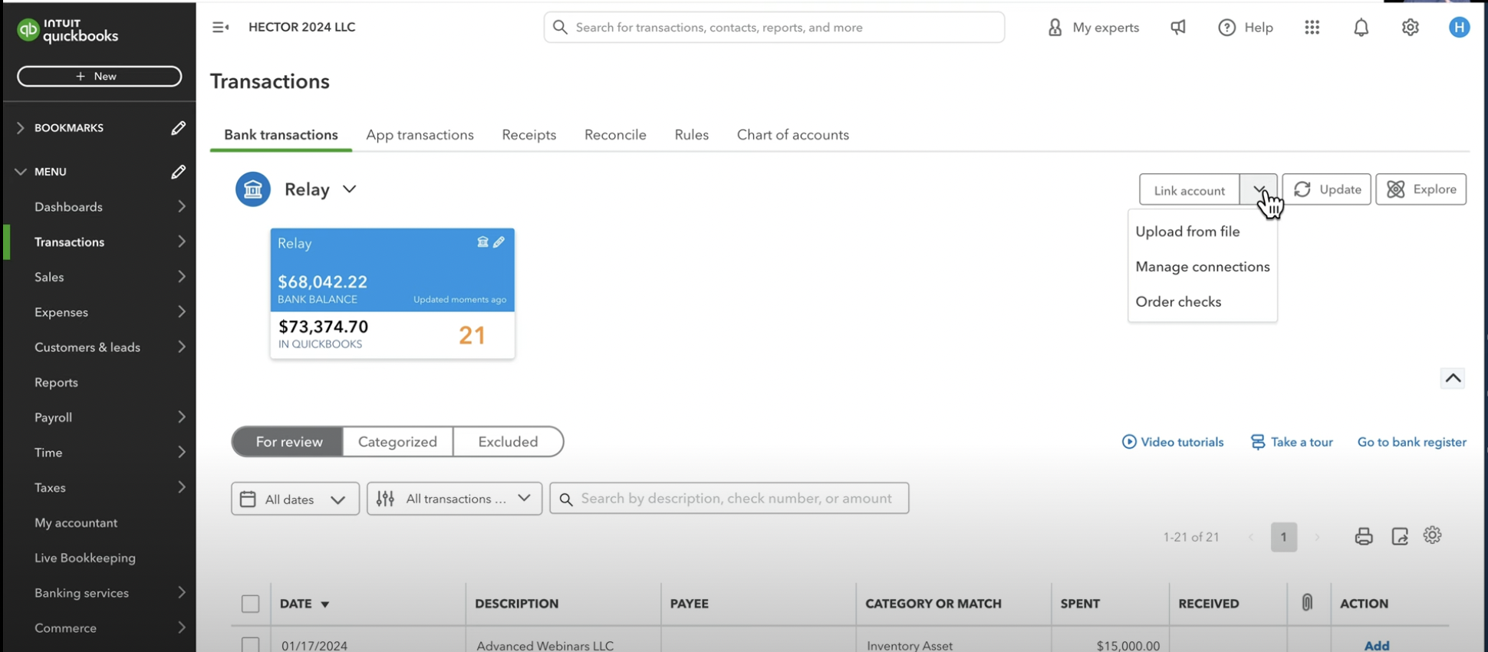Open the settings gear in the top bar
This screenshot has height=652, width=1488.
(1410, 28)
